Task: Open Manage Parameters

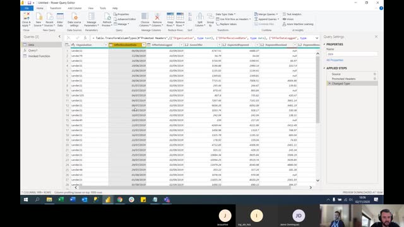Action: coord(91,20)
